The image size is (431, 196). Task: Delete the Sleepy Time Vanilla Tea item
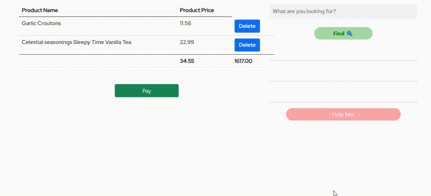(247, 45)
